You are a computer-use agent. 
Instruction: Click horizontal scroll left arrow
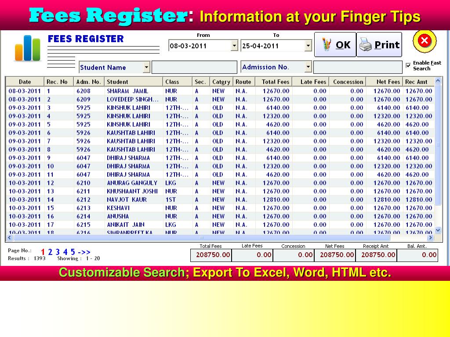10,238
